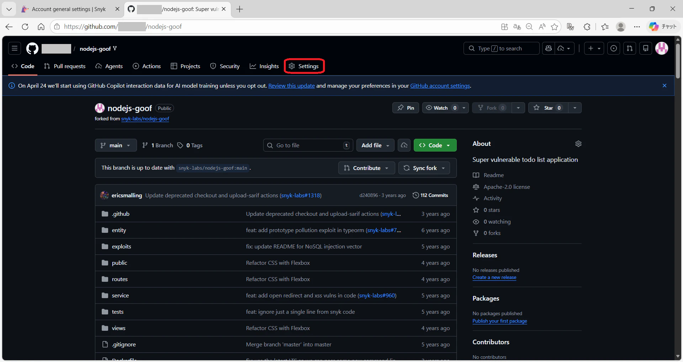The height and width of the screenshot is (362, 683).
Task: Open the 1 Branch link
Action: coord(158,145)
